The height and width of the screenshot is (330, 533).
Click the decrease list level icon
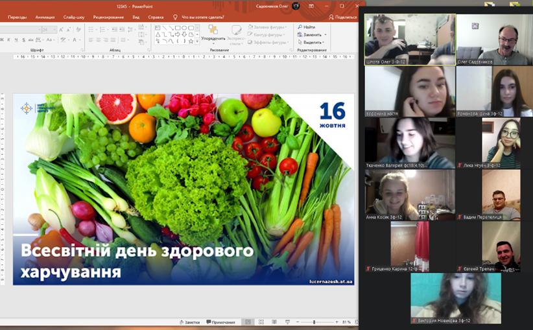tap(114, 30)
